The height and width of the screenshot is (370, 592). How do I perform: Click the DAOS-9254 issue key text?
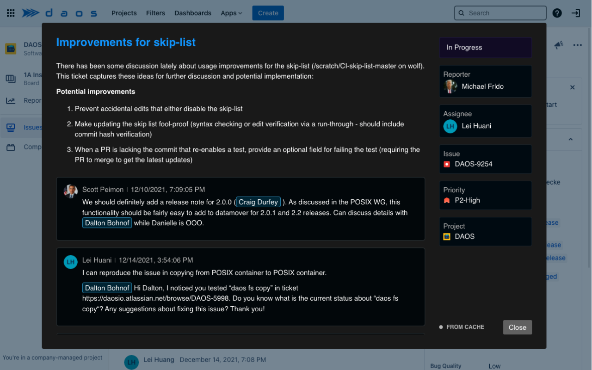(x=474, y=164)
